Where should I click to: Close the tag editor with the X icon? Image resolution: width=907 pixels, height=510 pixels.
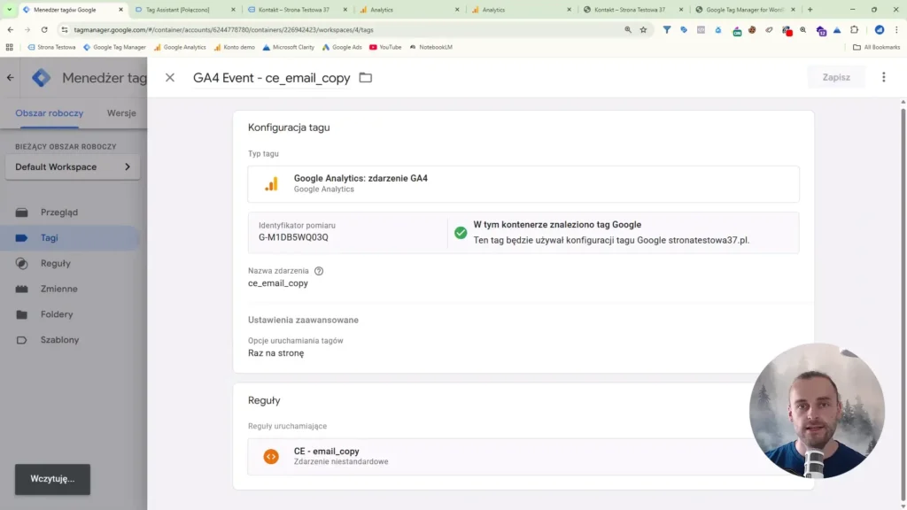(x=169, y=78)
